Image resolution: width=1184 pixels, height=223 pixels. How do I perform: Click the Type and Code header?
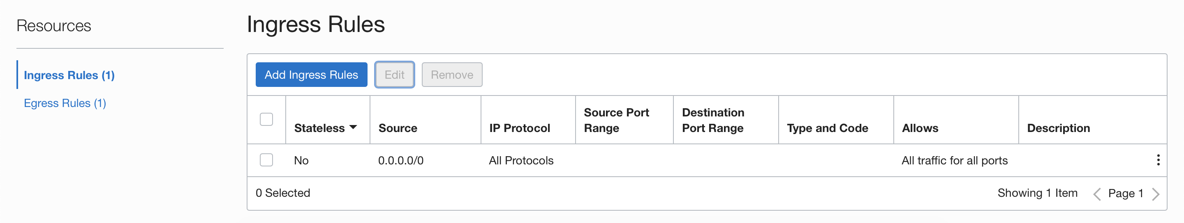click(827, 128)
